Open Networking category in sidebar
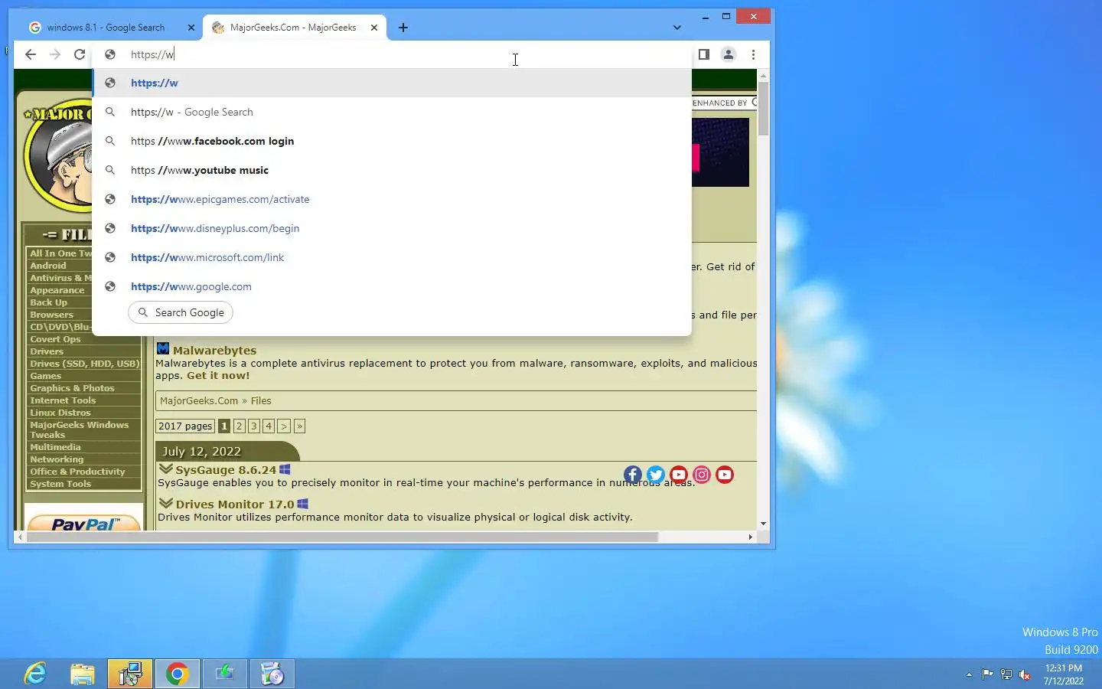The height and width of the screenshot is (689, 1102). click(x=57, y=459)
